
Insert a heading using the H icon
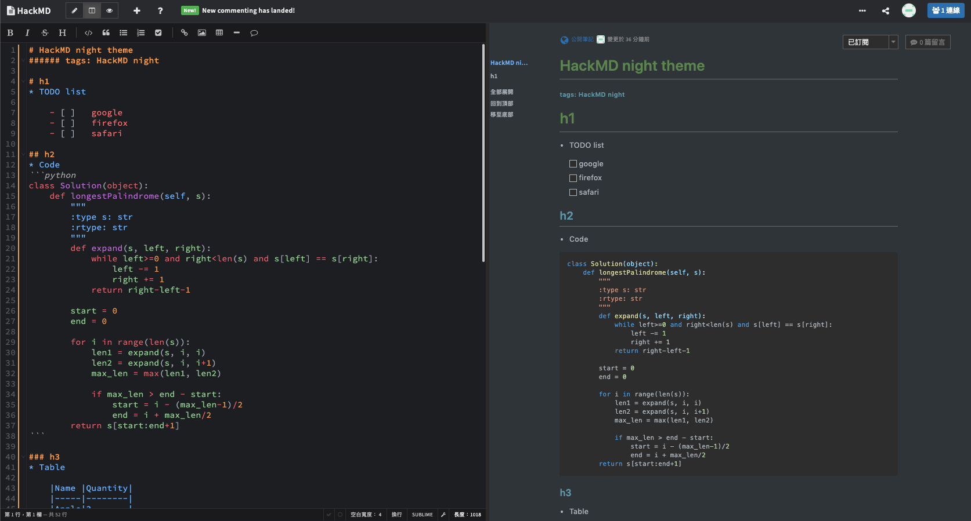(62, 33)
